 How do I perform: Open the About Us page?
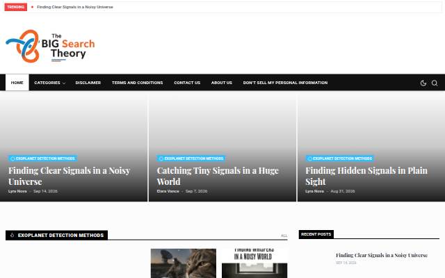[x=222, y=83]
